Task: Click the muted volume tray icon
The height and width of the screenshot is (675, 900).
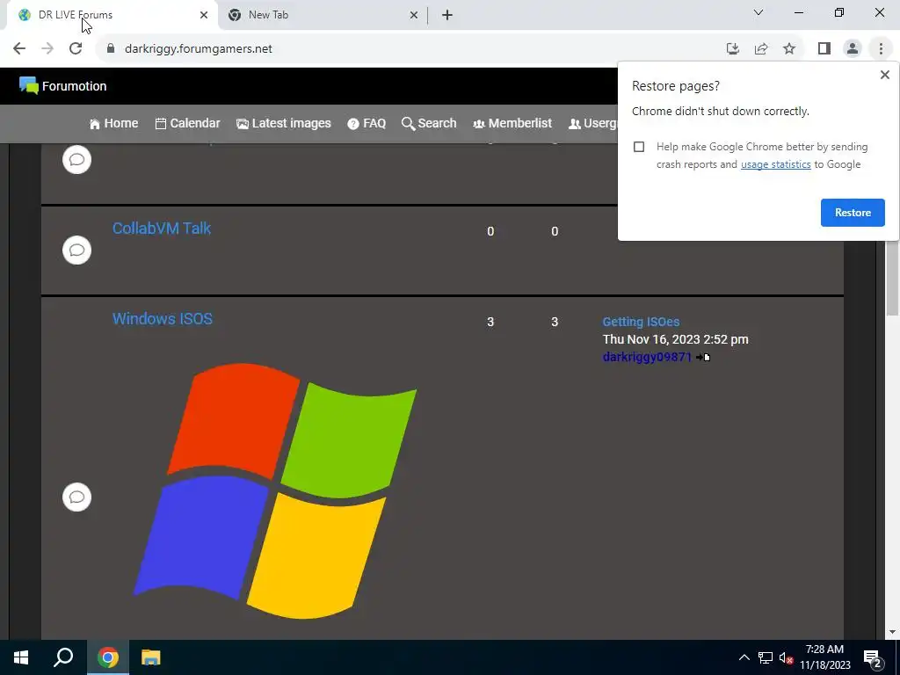Action: 786,657
